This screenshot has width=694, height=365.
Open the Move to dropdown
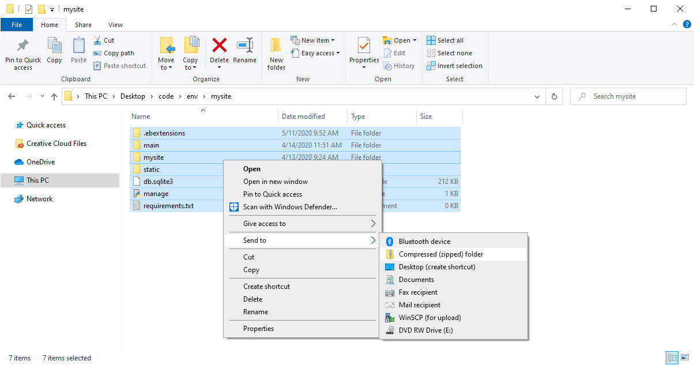point(166,54)
